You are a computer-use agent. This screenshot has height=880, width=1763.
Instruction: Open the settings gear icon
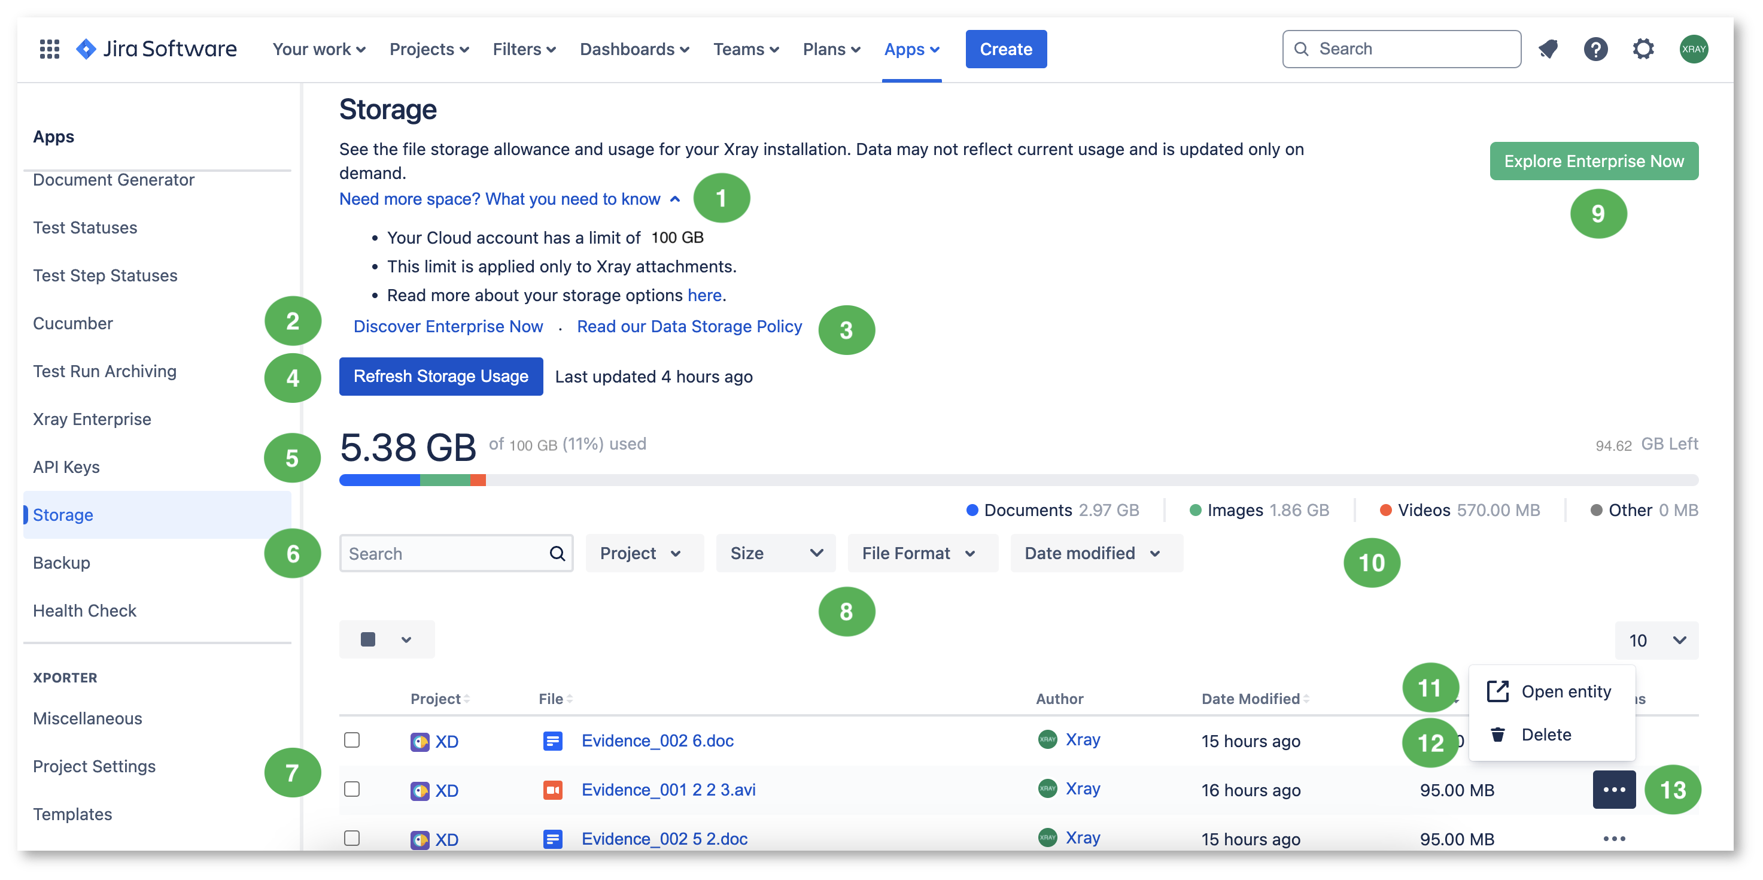tap(1643, 48)
